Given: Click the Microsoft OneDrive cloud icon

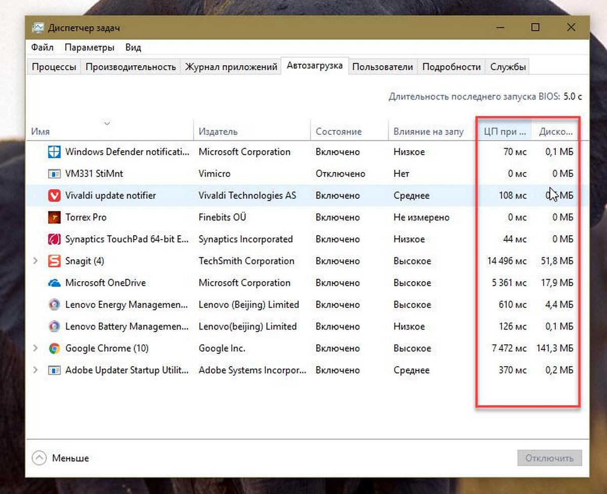Looking at the screenshot, I should (54, 283).
